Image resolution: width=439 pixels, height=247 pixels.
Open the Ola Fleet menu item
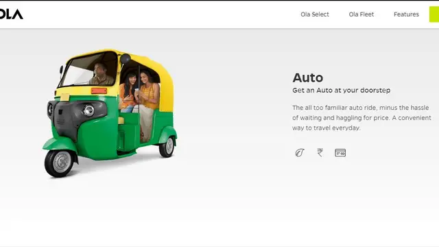click(361, 14)
